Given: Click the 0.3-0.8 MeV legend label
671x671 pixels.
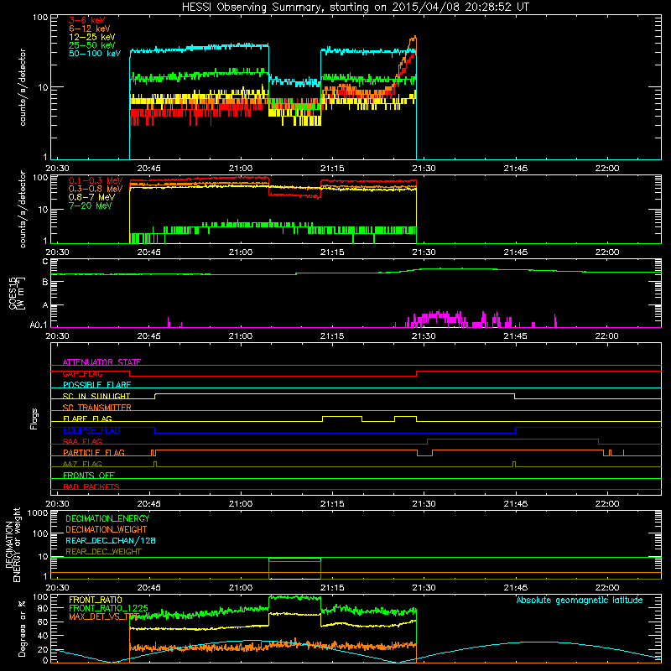Looking at the screenshot, I should tap(96, 189).
